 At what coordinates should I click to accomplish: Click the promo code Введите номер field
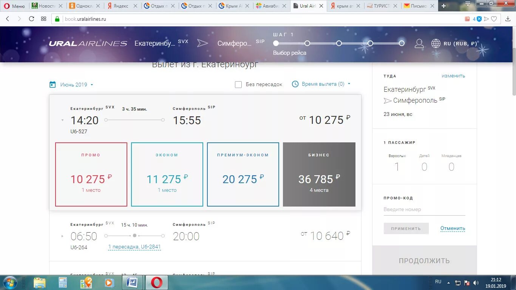[424, 210]
